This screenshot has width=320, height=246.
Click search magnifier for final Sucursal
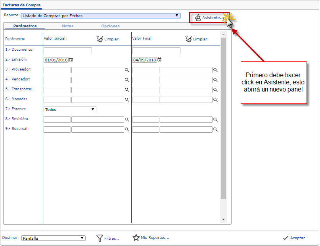point(216,130)
